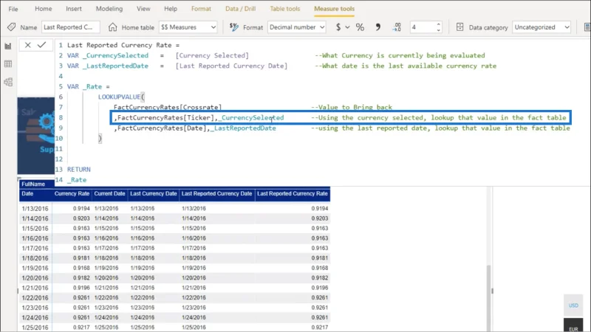Apply percentage format icon
The image size is (591, 332).
[x=360, y=27]
